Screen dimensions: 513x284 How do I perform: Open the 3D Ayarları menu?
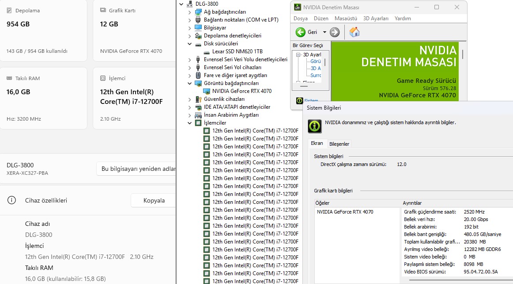coord(376,18)
